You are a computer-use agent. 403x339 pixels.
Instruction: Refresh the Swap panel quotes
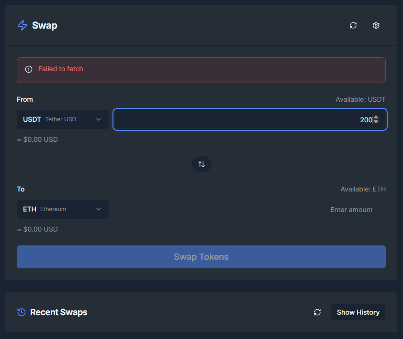(353, 25)
